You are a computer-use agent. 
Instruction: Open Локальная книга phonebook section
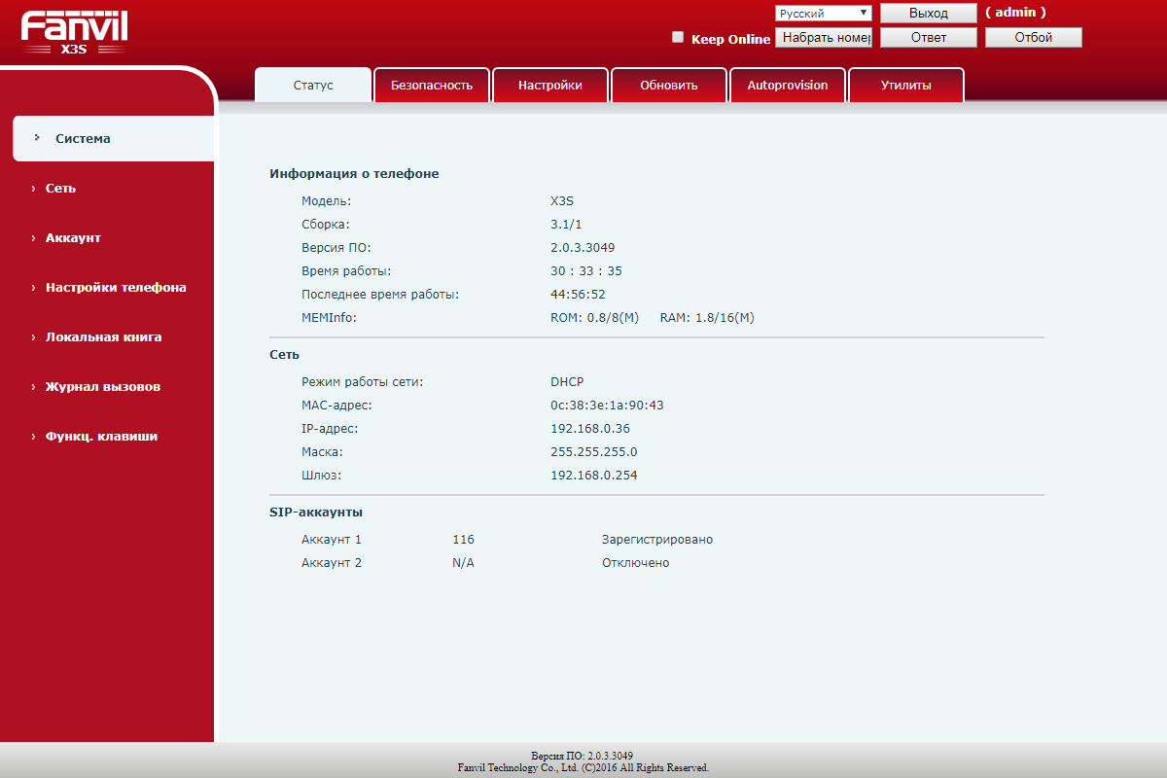tap(103, 337)
